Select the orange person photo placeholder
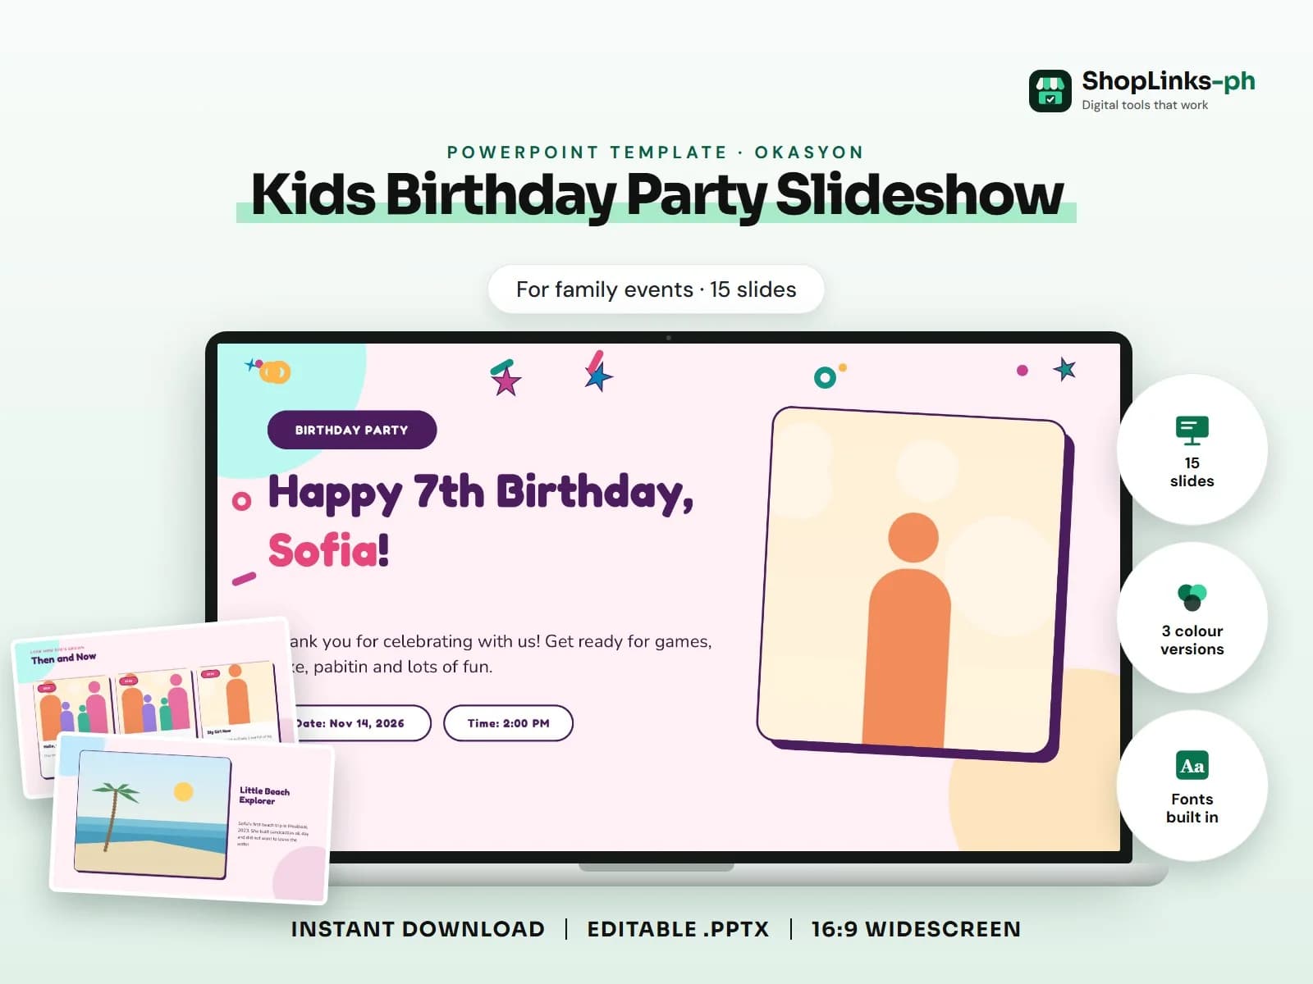 coord(915,584)
